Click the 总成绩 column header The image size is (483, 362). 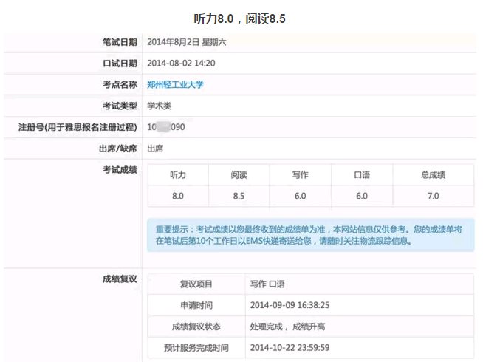point(434,175)
